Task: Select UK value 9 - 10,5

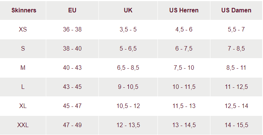Action: coord(128,87)
